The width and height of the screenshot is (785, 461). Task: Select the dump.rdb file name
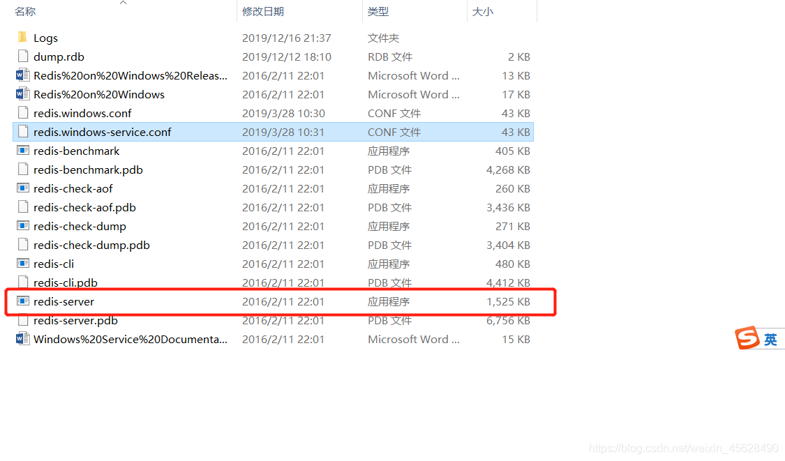point(59,56)
